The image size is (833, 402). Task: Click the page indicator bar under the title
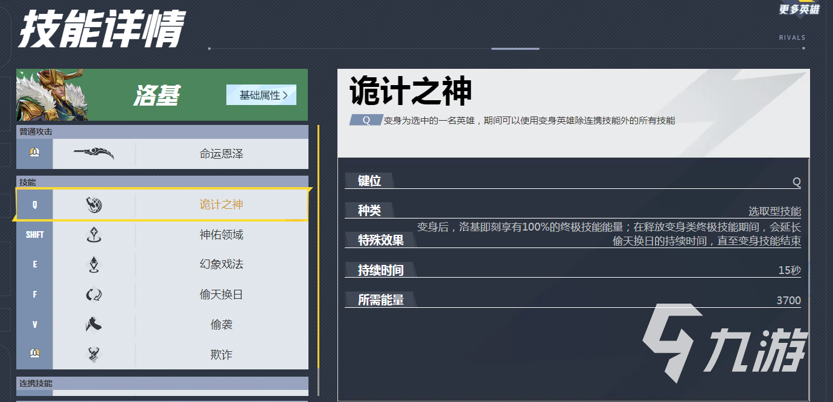(x=515, y=48)
